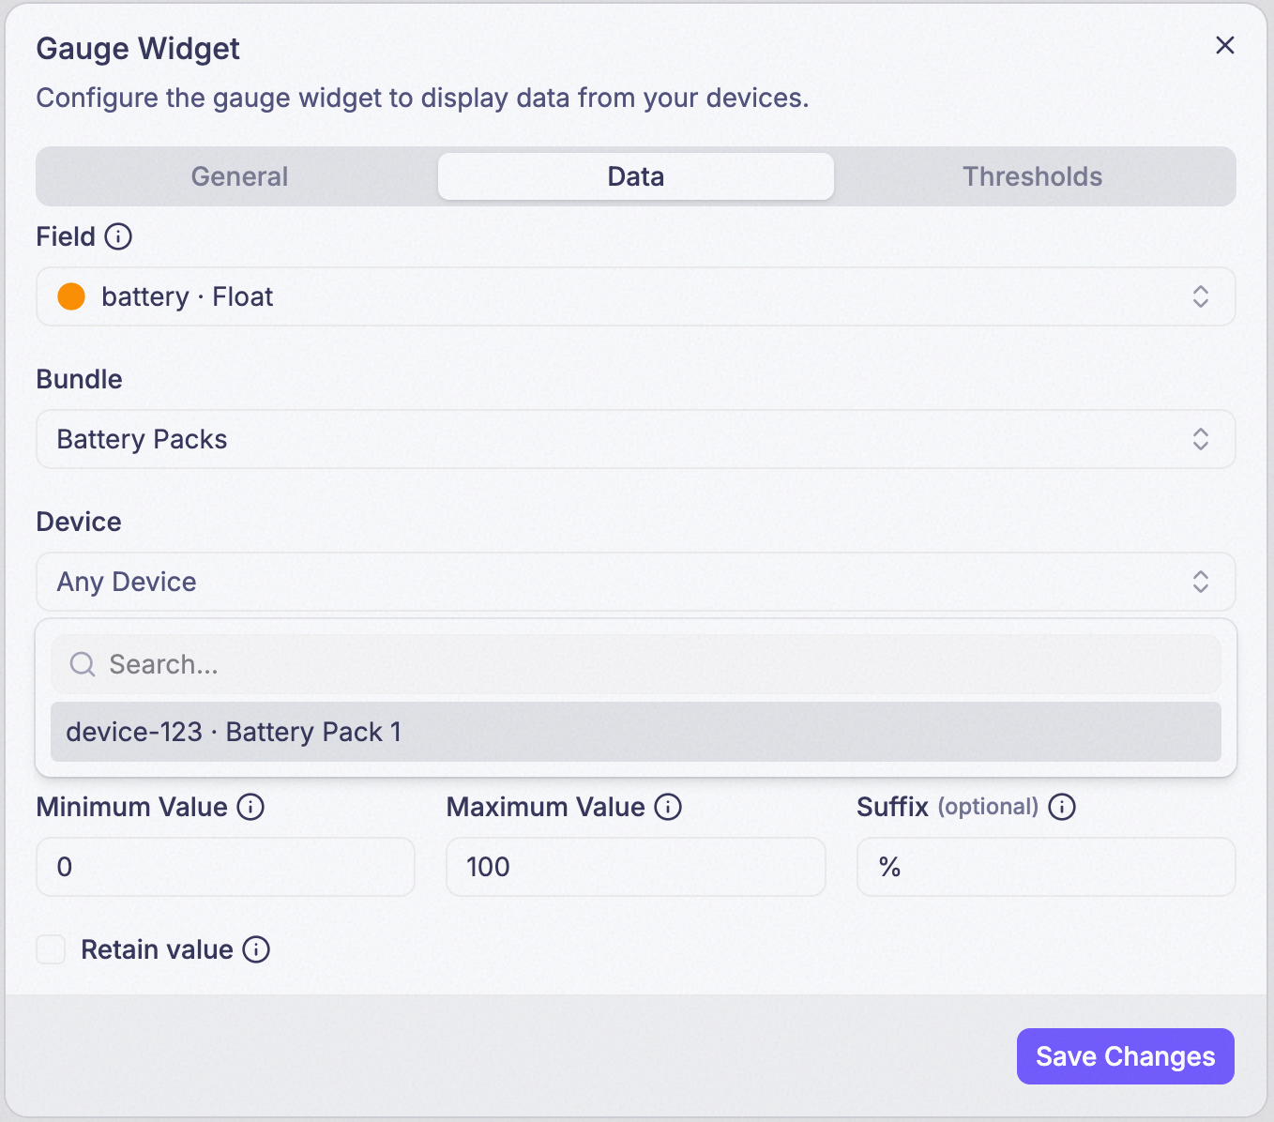Screen dimensions: 1274x1122
Task: Enable the Retain value checkbox
Action: (51, 949)
